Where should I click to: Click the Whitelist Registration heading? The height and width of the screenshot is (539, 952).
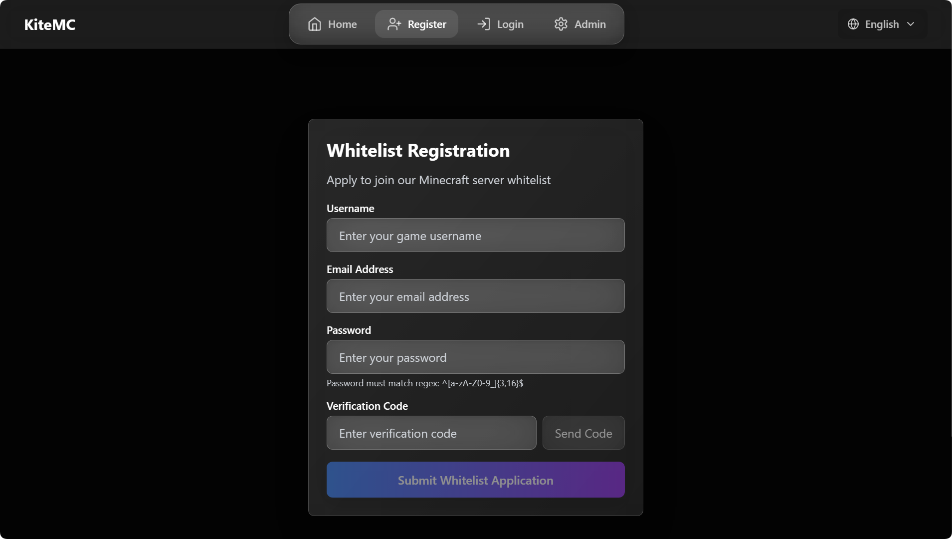click(x=418, y=150)
